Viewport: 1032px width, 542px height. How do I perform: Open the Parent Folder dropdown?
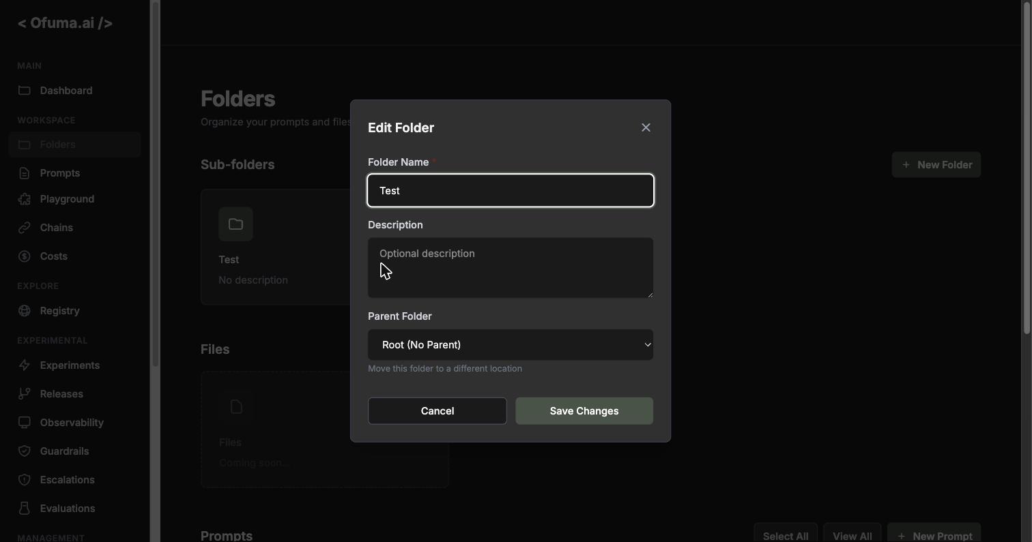[x=511, y=345]
